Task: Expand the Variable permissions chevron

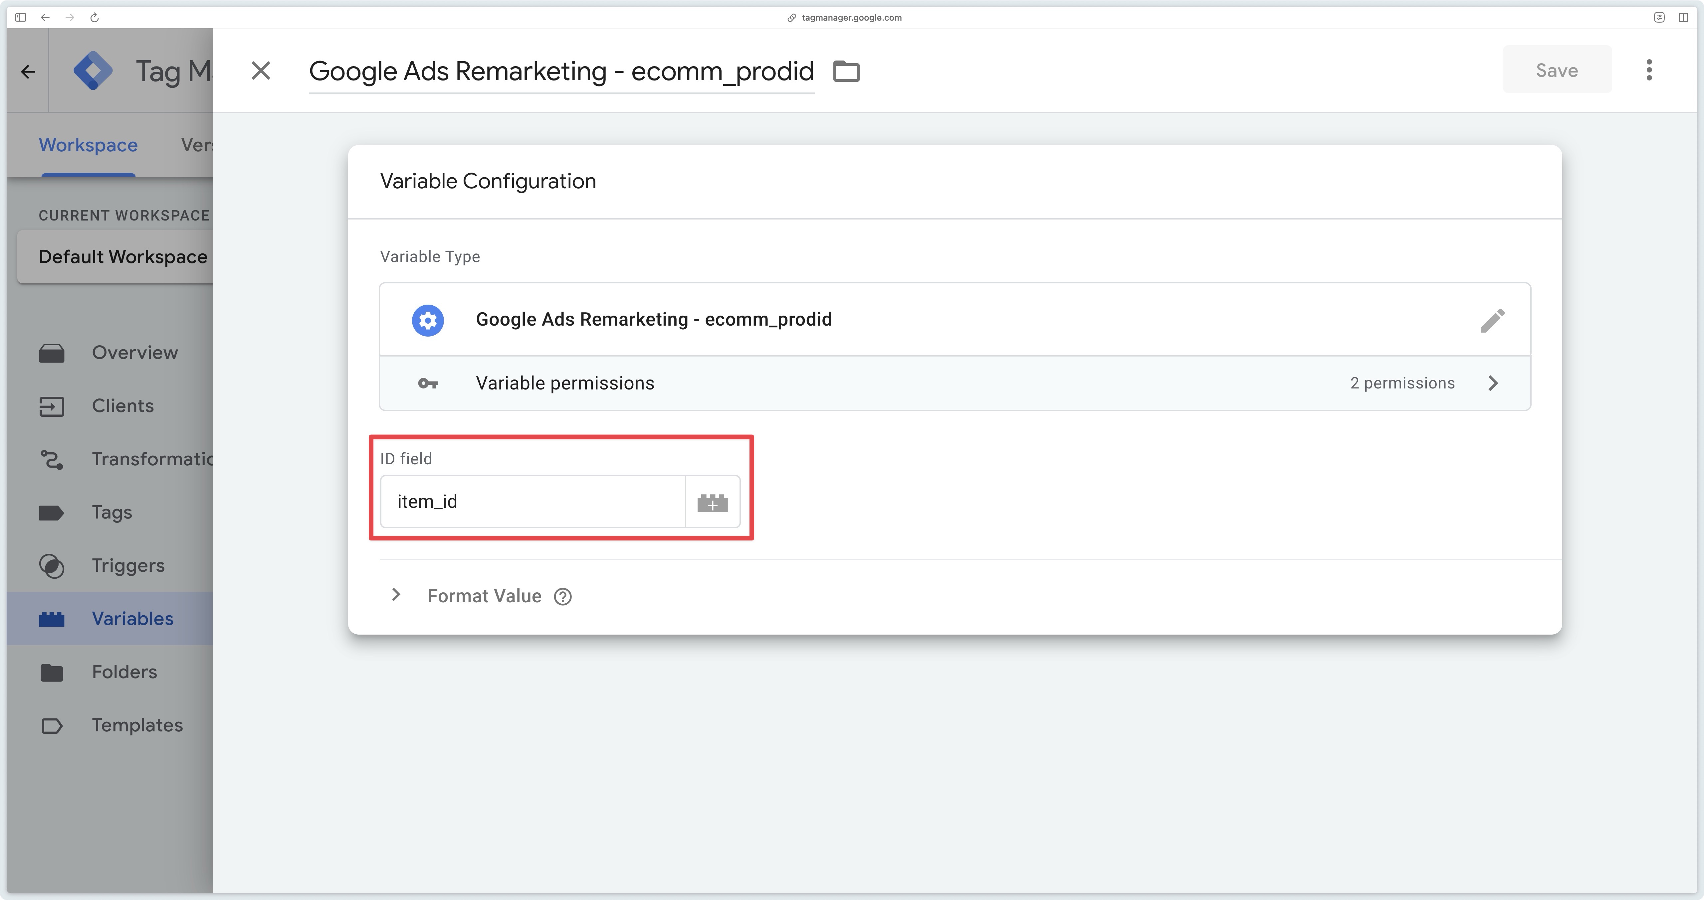Action: (x=1493, y=383)
